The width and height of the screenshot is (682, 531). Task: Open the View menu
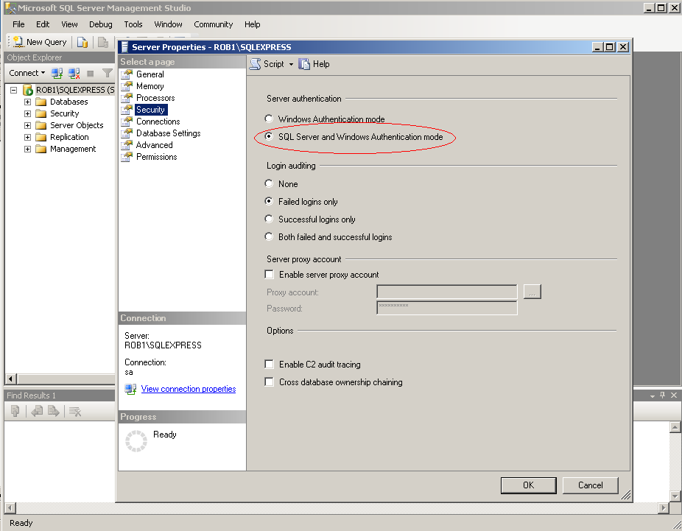pyautogui.click(x=69, y=24)
